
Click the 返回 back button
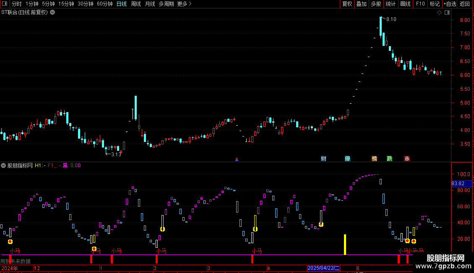(x=465, y=4)
